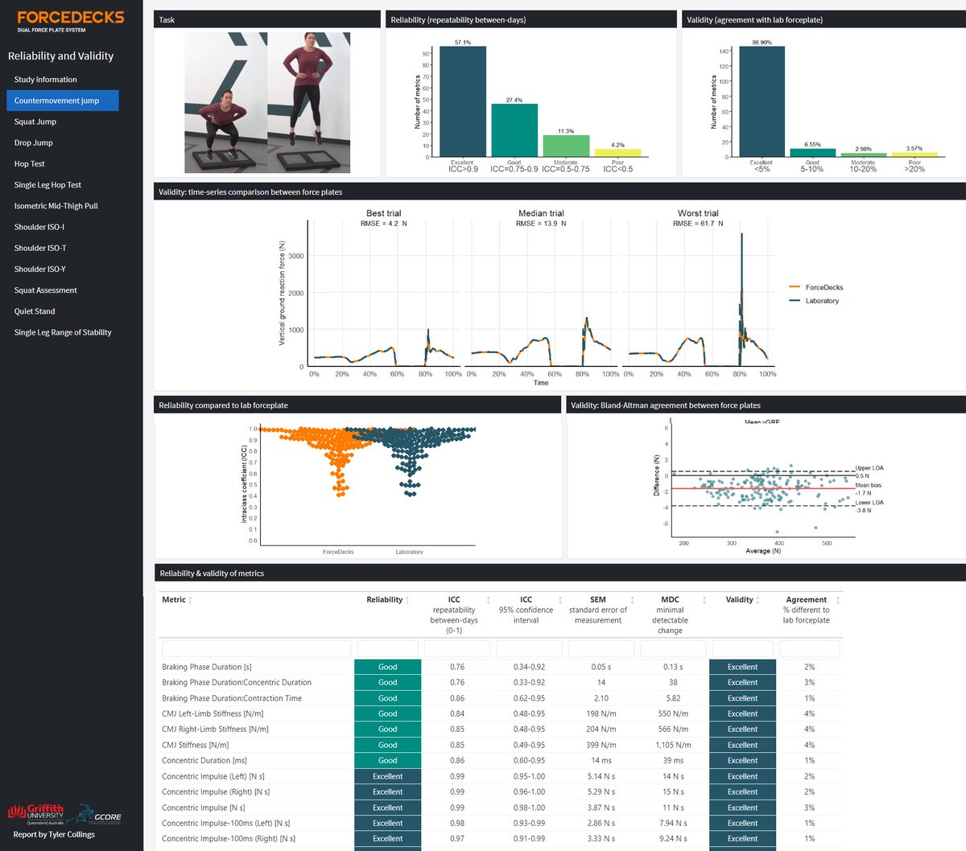Click the Validity column filter box
966x851 pixels.
point(742,648)
